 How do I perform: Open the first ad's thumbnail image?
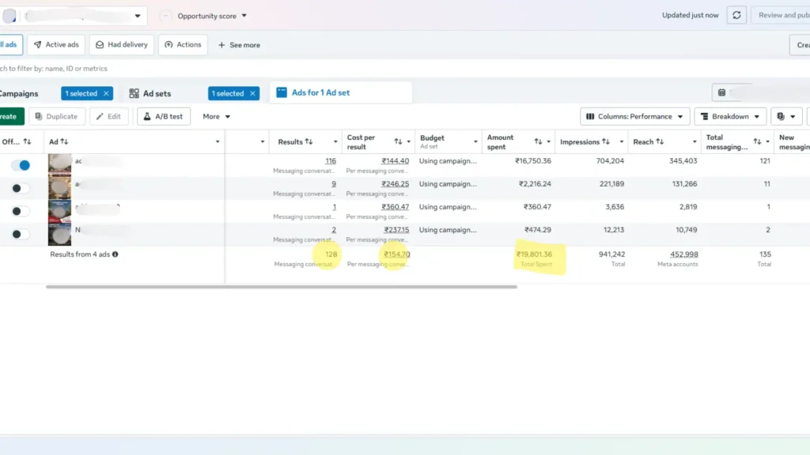click(59, 163)
